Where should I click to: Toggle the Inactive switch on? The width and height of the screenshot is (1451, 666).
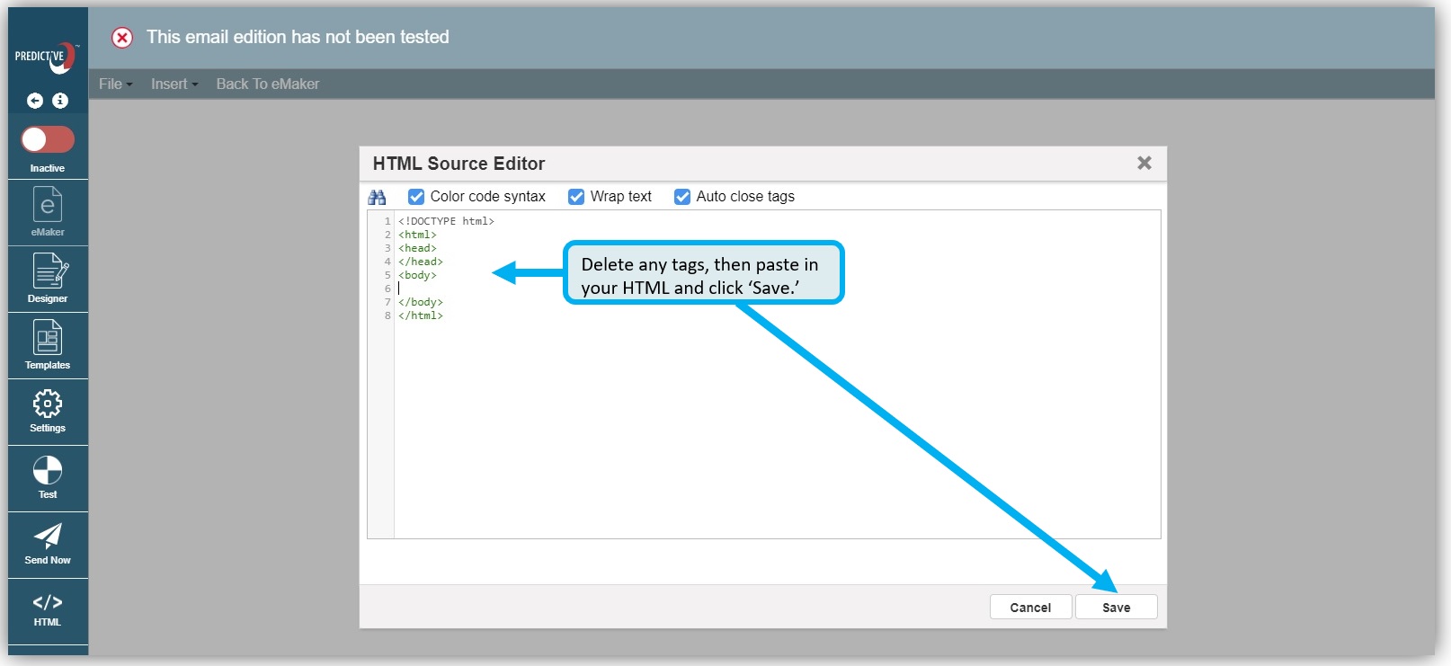point(48,139)
